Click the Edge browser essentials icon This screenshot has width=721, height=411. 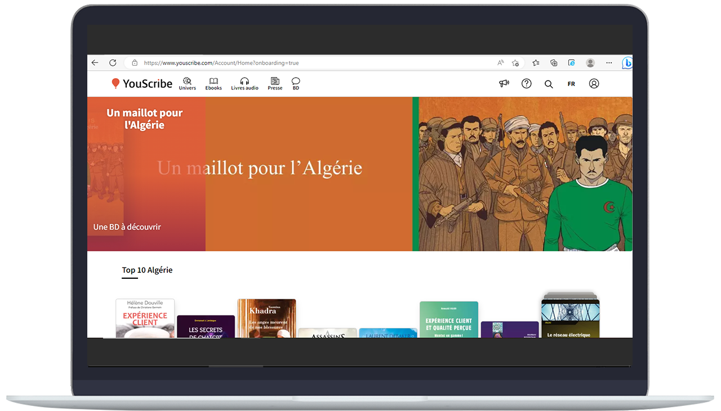click(x=572, y=63)
